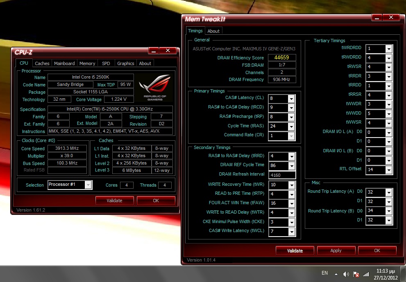Expand the tWWSR tertiary timing dropdown

389,123
